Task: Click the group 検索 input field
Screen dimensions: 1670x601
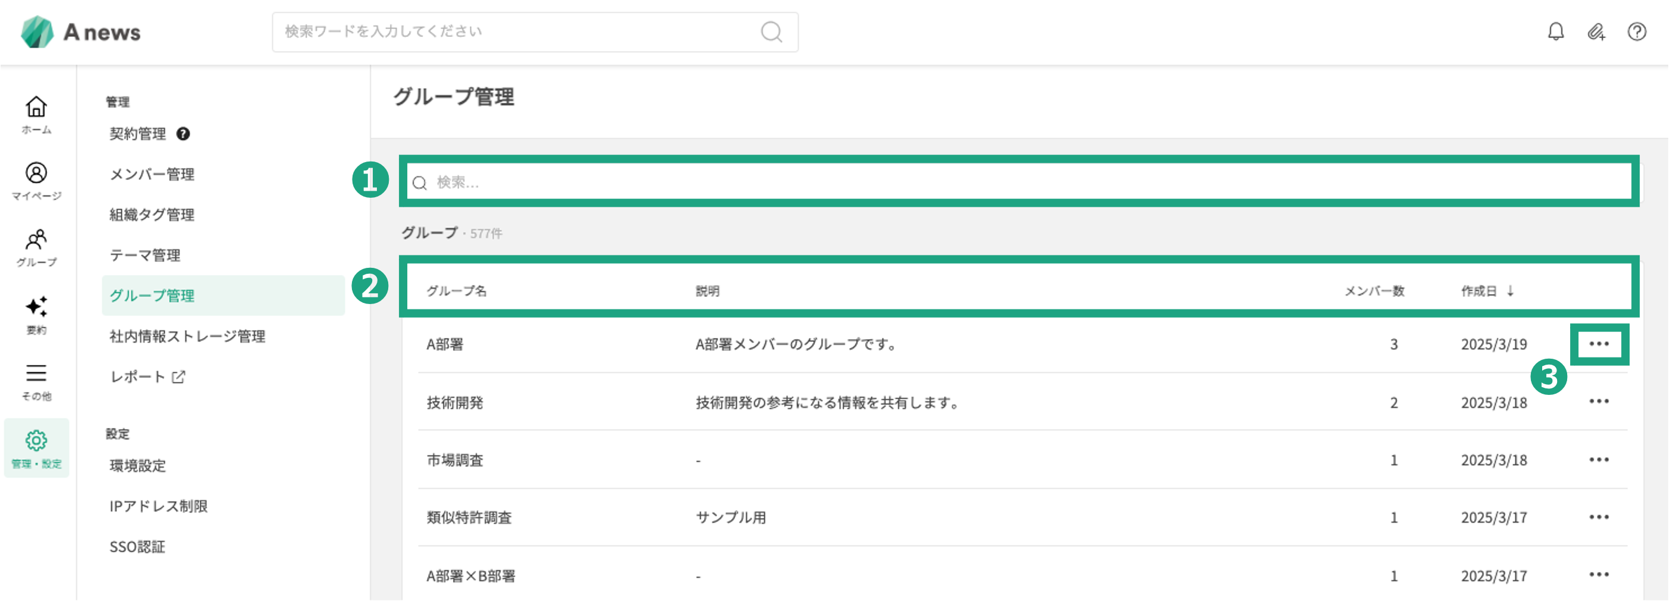Action: [1018, 183]
